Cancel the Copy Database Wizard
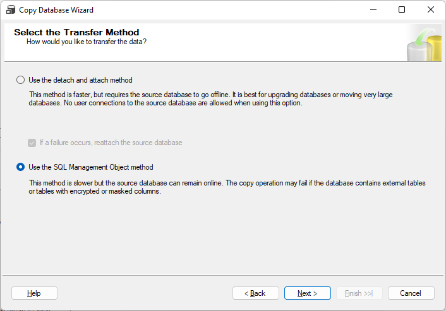This screenshot has height=311, width=446. point(411,293)
